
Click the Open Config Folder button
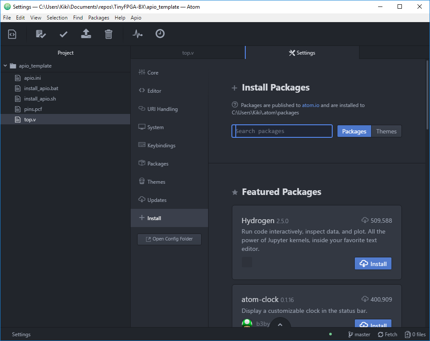169,239
